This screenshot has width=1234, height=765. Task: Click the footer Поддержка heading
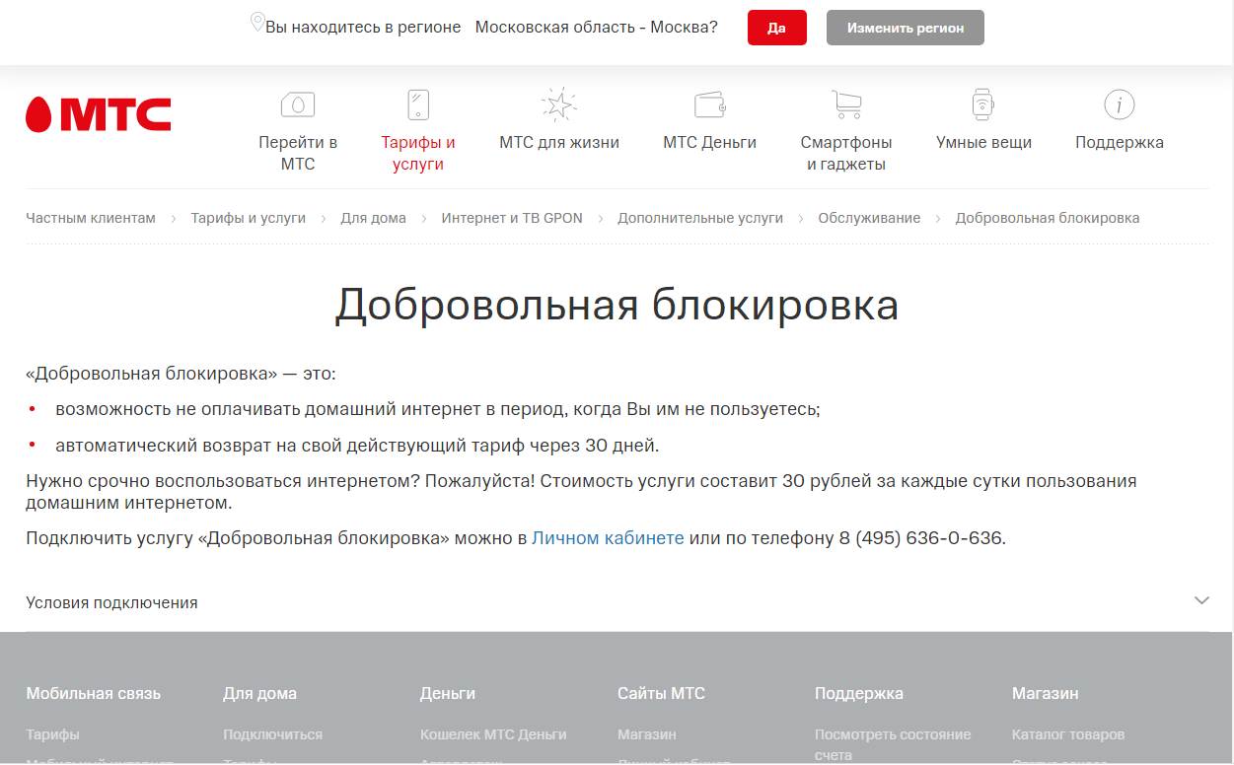pos(859,693)
